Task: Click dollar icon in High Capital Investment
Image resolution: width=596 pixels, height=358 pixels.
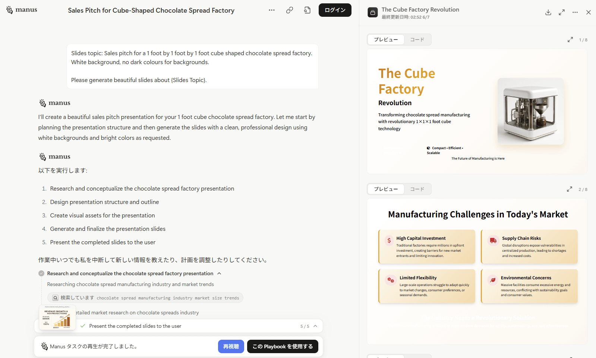Action: pyautogui.click(x=389, y=241)
